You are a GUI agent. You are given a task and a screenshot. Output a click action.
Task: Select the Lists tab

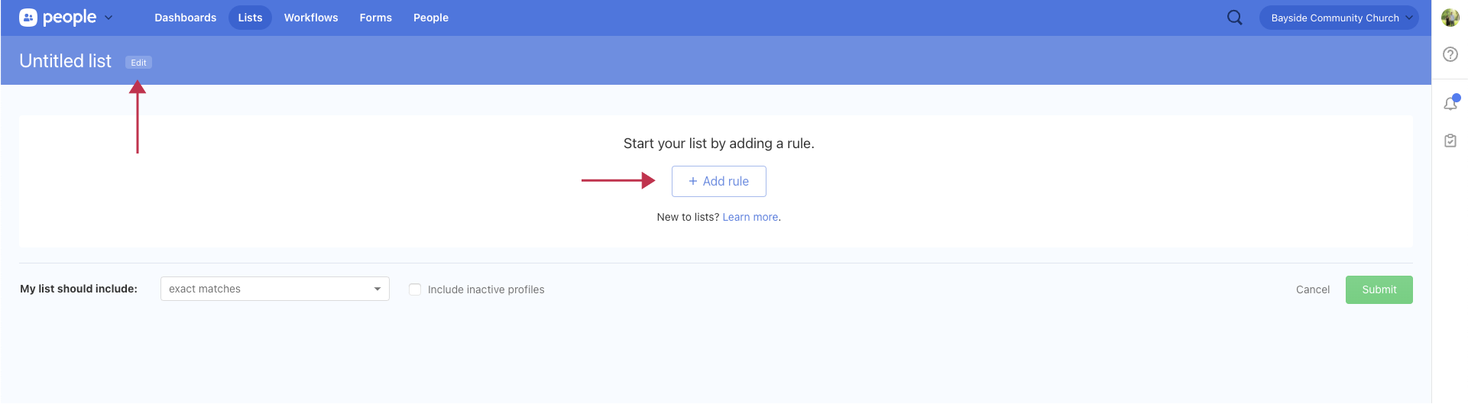250,18
